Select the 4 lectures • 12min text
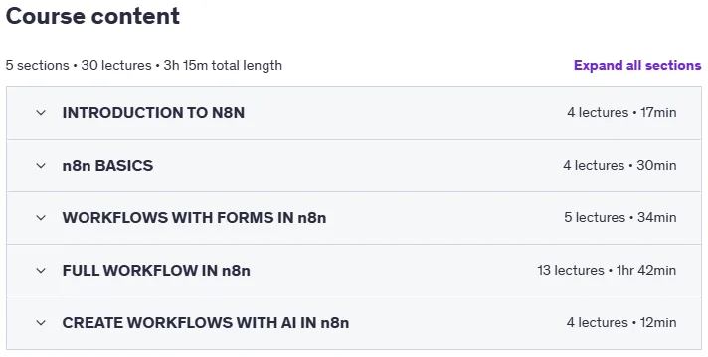 pos(621,323)
